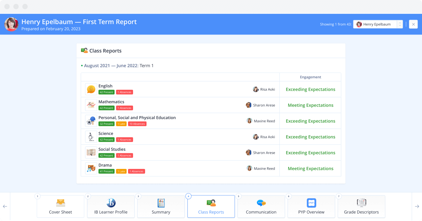View the Grade Descriptors tab
Viewport: 422px width, 221px height.
[x=361, y=206]
